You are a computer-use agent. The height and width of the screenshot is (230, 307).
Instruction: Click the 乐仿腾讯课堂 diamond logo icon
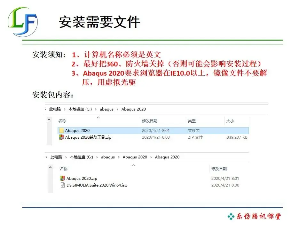coord(231,217)
